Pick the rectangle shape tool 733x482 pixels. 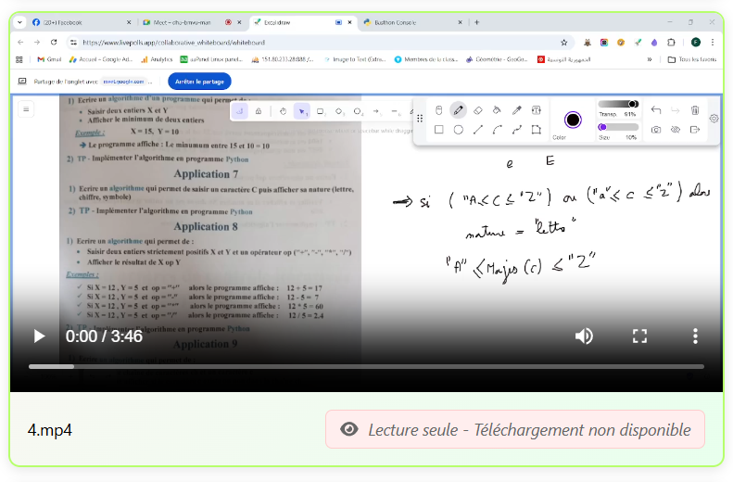(438, 130)
